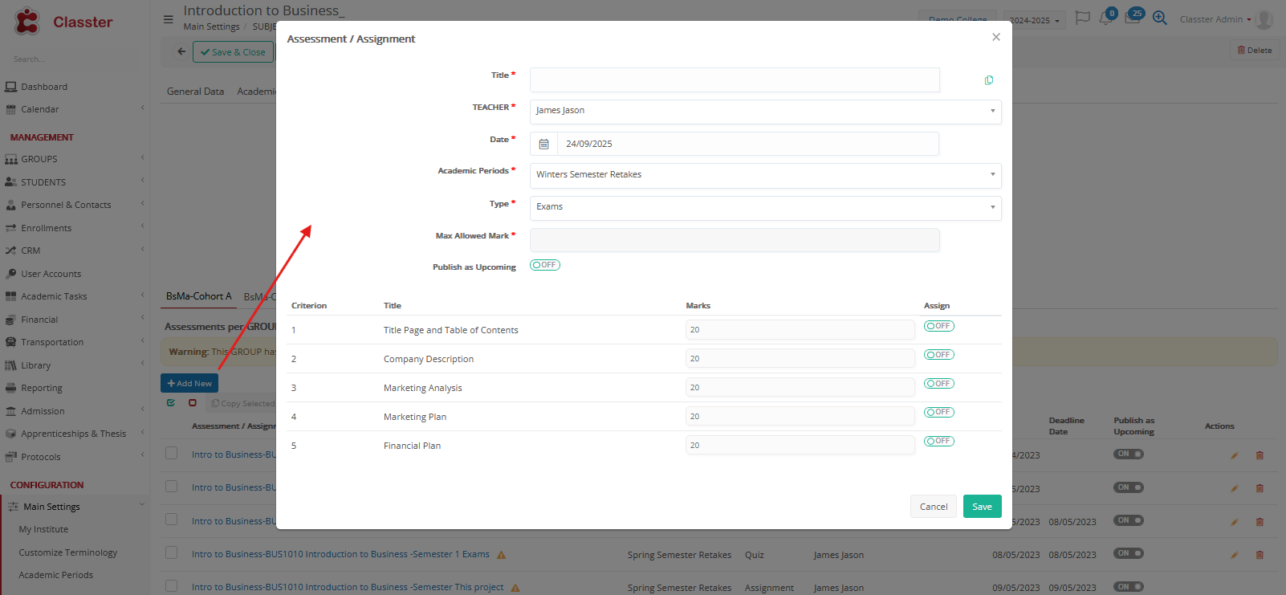Click into the Title input field
This screenshot has height=595, width=1286.
734,80
